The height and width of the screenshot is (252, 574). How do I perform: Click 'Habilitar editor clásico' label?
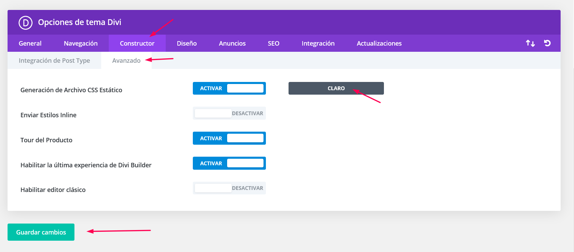click(53, 190)
